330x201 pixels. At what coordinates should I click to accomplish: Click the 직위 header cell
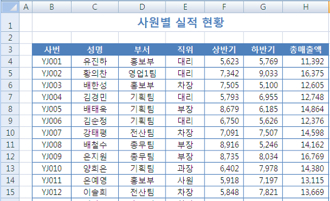pos(185,49)
